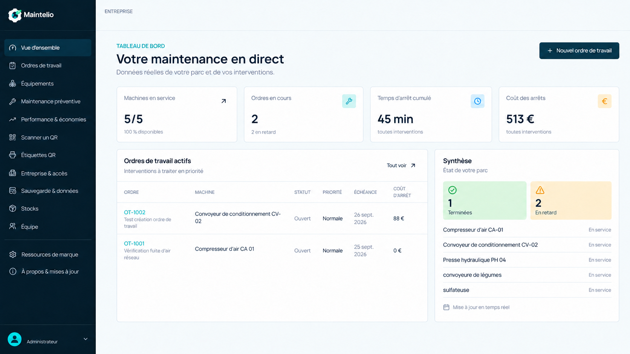This screenshot has height=354, width=630.
Task: Click the Maintelio gear logo icon
Action: [x=15, y=15]
